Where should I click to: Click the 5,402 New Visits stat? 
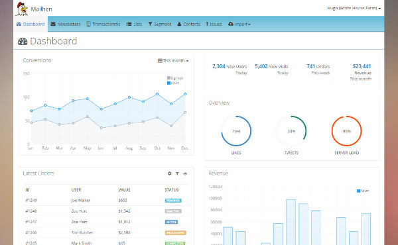271,70
